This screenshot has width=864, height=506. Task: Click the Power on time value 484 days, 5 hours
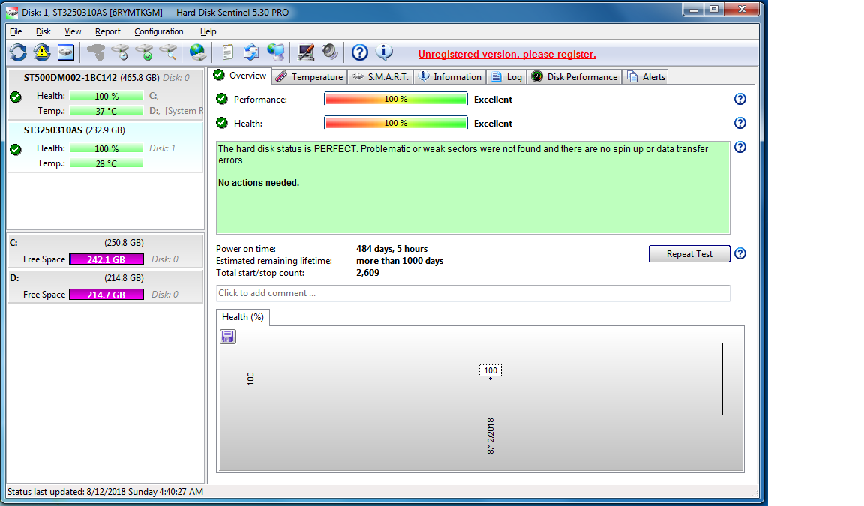[391, 249]
